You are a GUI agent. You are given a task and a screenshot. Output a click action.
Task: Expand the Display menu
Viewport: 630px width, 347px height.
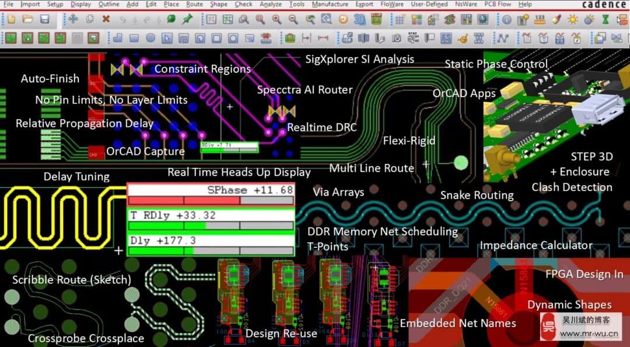[x=79, y=4]
